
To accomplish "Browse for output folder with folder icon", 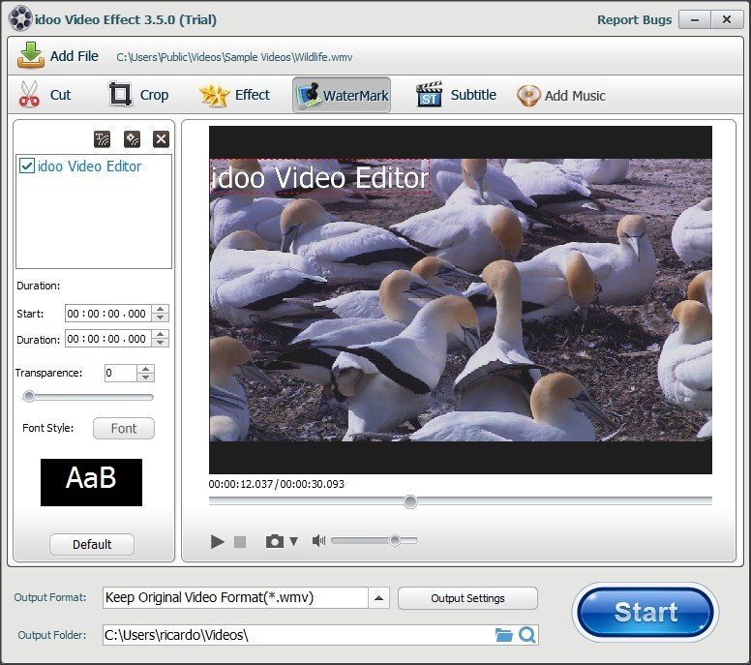I will point(503,635).
